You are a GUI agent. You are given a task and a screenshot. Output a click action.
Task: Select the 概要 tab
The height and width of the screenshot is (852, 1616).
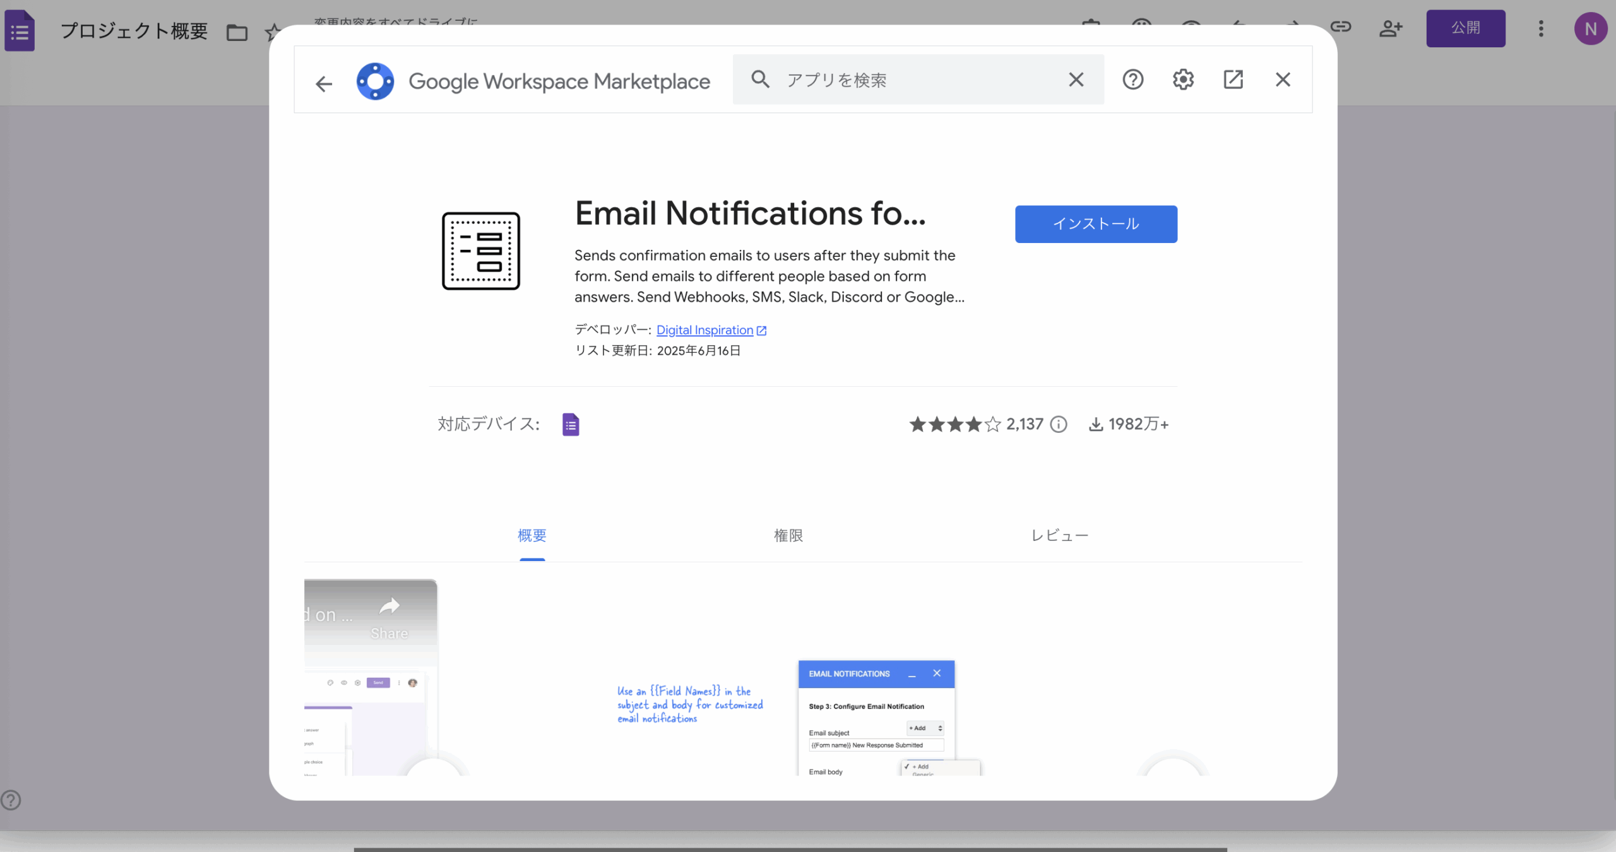click(x=532, y=536)
